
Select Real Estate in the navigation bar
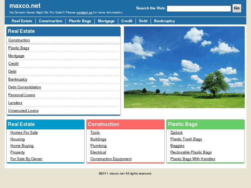[22, 21]
